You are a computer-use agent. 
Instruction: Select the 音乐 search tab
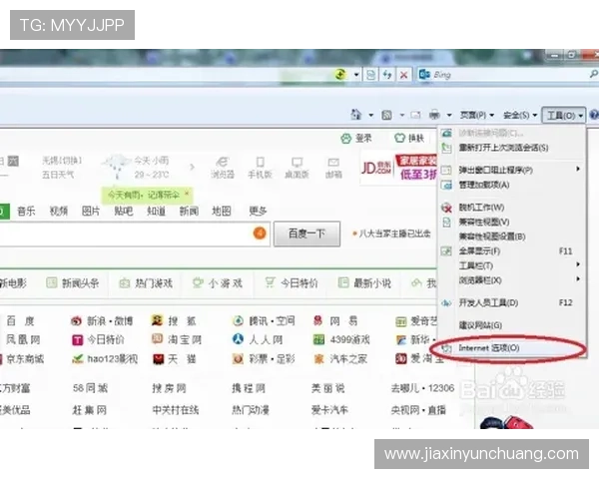(x=26, y=211)
